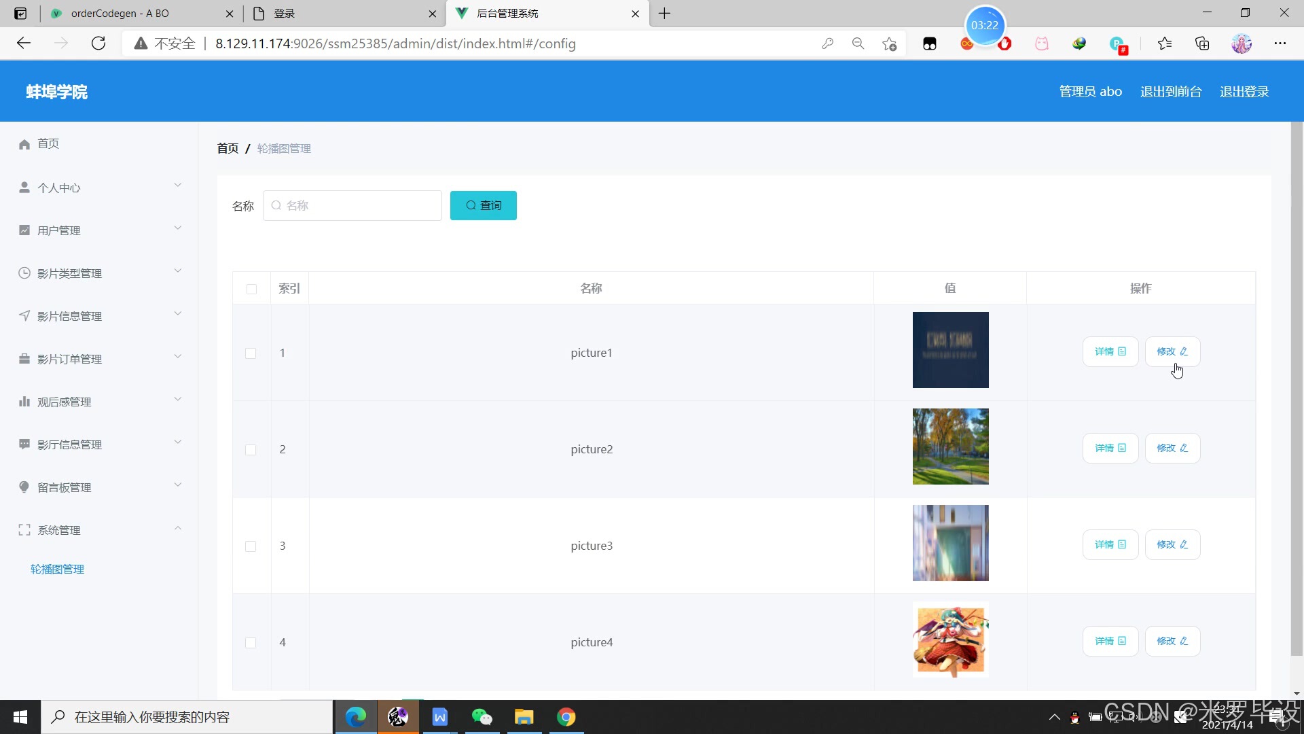
Task: Click the person icon next to 个人中心
Action: point(24,188)
